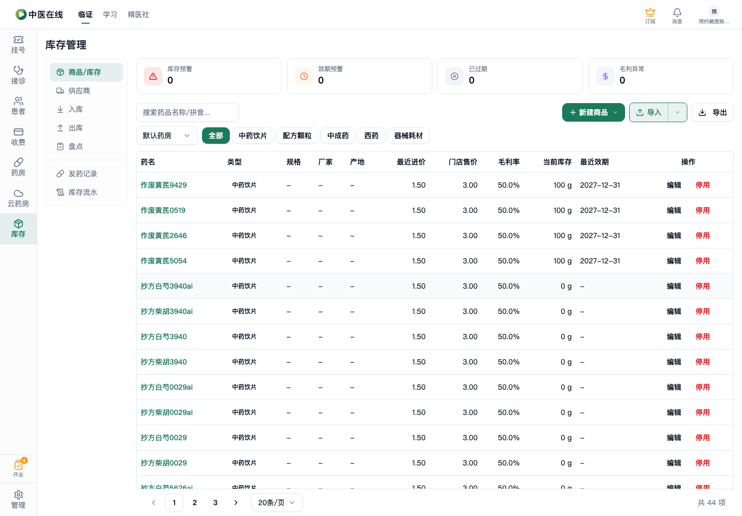Select current page 1 button

click(x=174, y=503)
